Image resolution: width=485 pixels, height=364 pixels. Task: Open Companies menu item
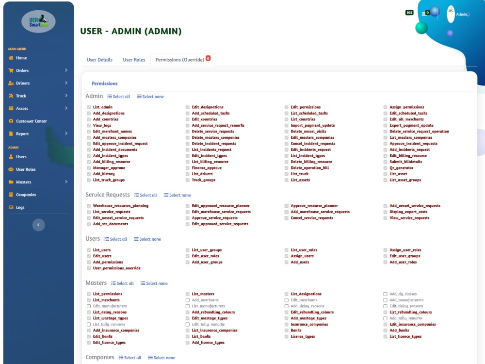tap(26, 195)
